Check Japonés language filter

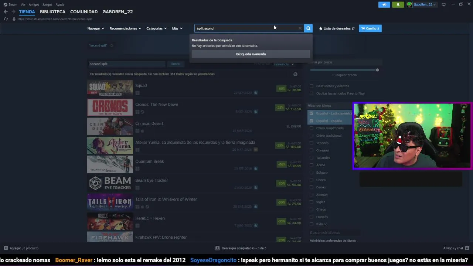[311, 143]
